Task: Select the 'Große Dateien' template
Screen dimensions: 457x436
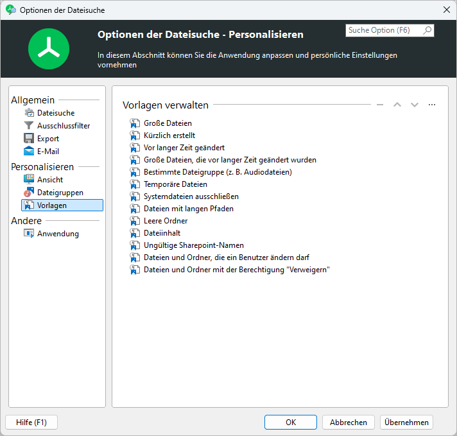Action: (x=168, y=123)
